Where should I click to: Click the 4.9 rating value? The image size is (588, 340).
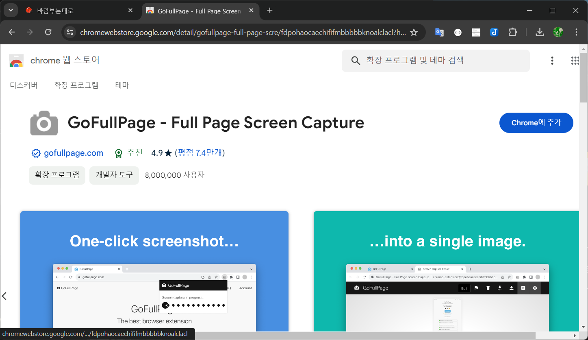coord(157,153)
